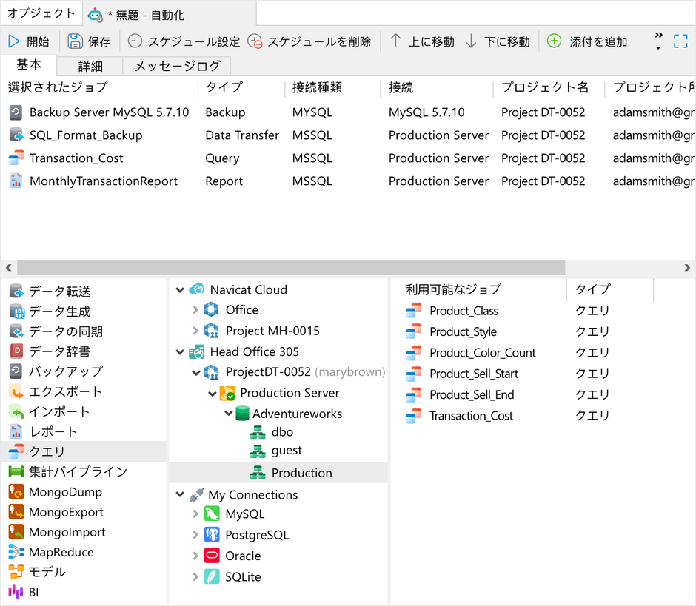Open the オブジェクト tab
Viewport: 696px width, 606px height.
pos(41,13)
